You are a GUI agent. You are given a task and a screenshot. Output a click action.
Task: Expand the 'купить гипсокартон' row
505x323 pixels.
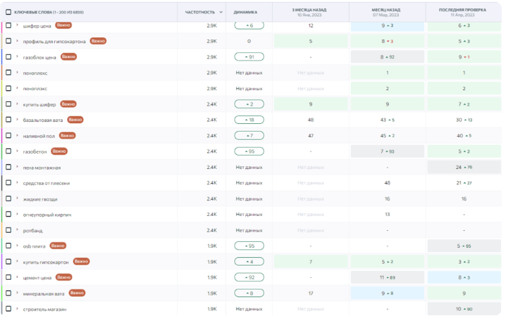coord(17,262)
